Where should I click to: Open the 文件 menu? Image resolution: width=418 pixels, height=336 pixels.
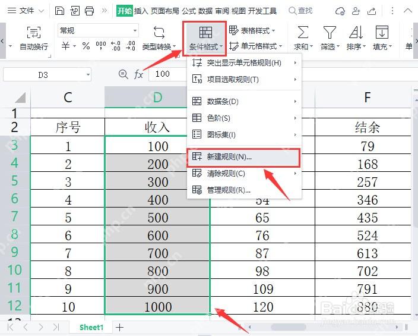pos(26,11)
